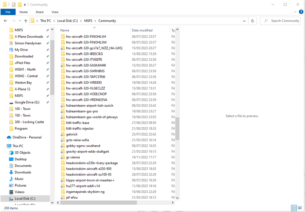Open the File menu
Viewport: 305px width, 212px height.
(x=8, y=12)
